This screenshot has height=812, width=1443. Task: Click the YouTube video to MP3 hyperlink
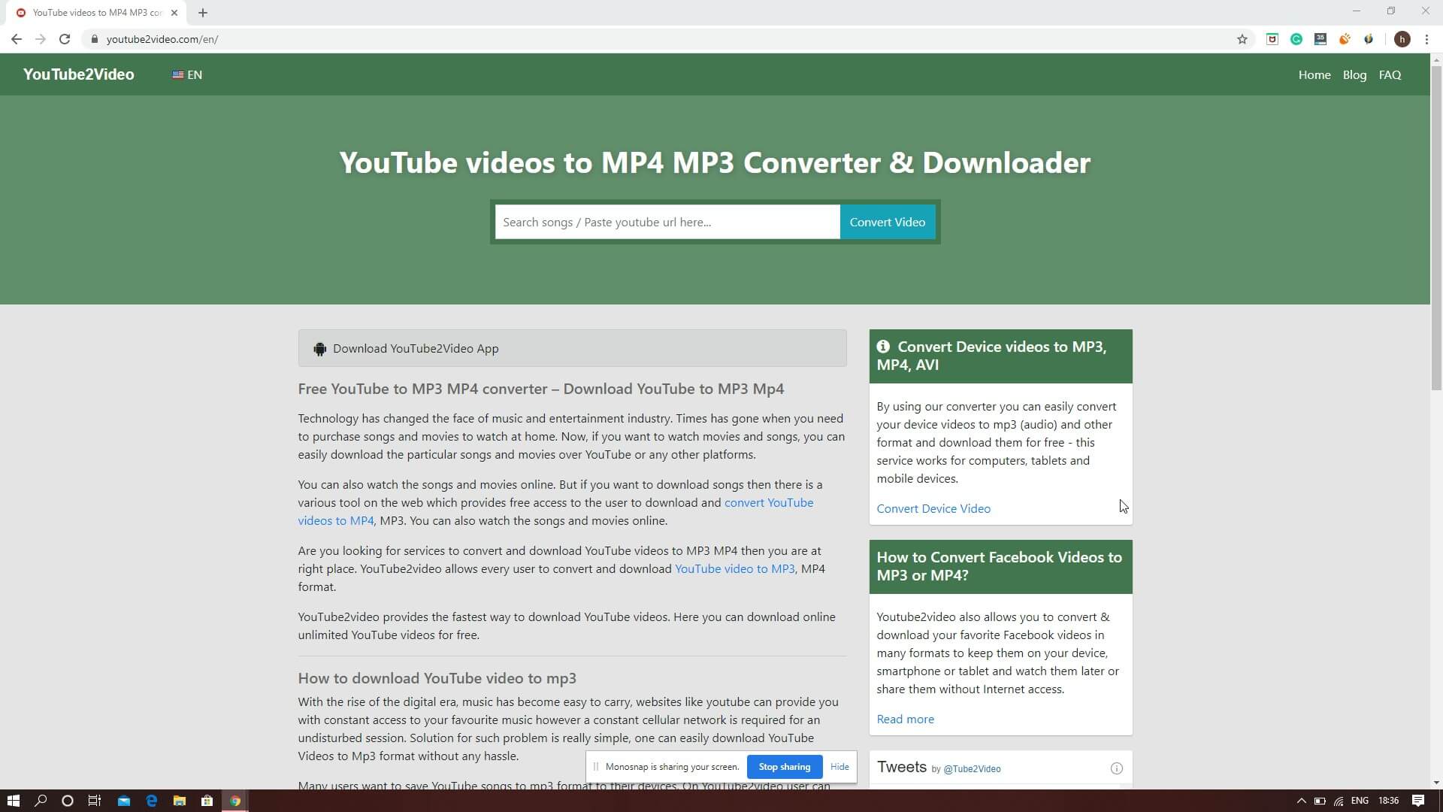[x=734, y=568]
